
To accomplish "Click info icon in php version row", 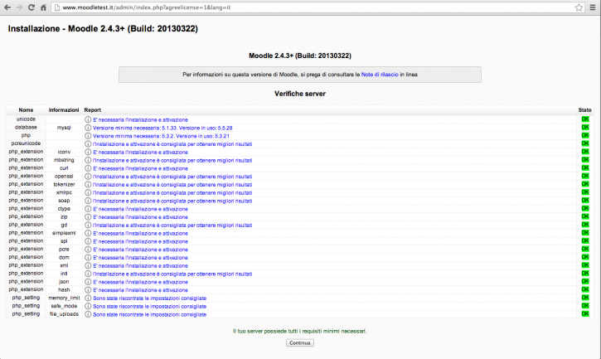I will [x=88, y=136].
